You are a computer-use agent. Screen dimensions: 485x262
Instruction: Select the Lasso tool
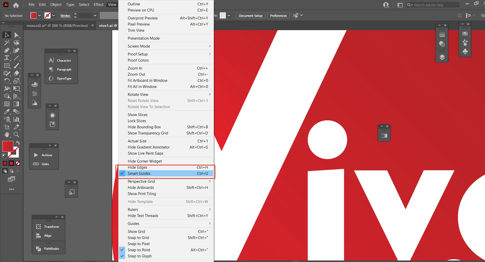17,43
